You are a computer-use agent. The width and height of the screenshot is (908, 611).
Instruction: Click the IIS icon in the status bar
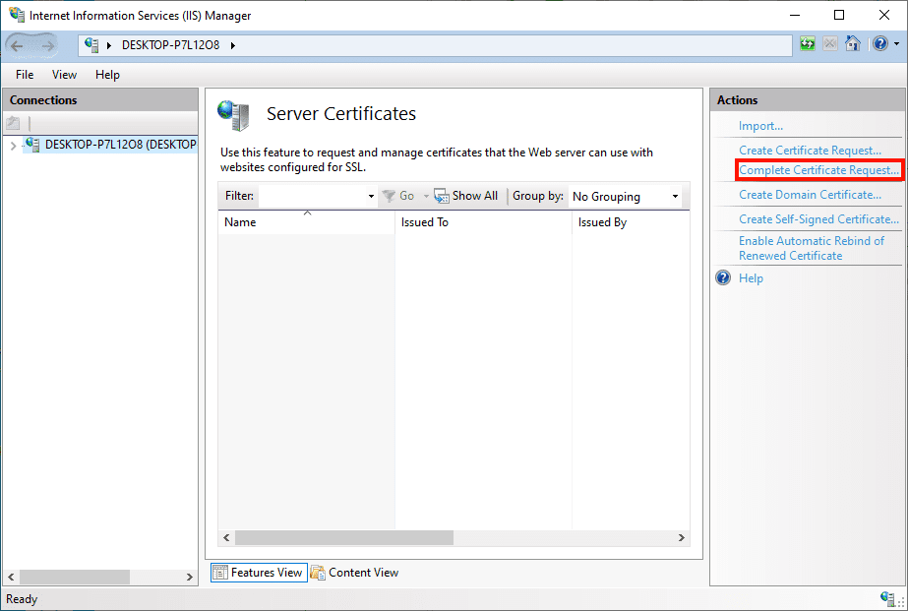(x=888, y=598)
